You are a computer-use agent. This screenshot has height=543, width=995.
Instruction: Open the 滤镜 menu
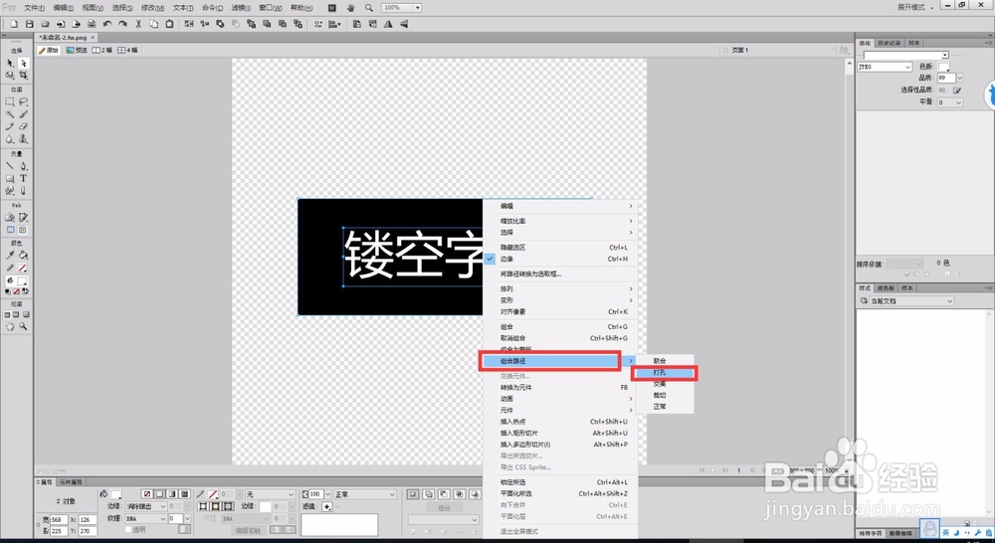pyautogui.click(x=241, y=8)
